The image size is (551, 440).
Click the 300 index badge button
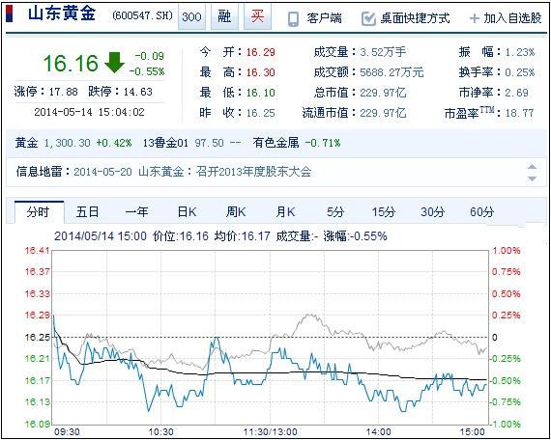pyautogui.click(x=191, y=16)
